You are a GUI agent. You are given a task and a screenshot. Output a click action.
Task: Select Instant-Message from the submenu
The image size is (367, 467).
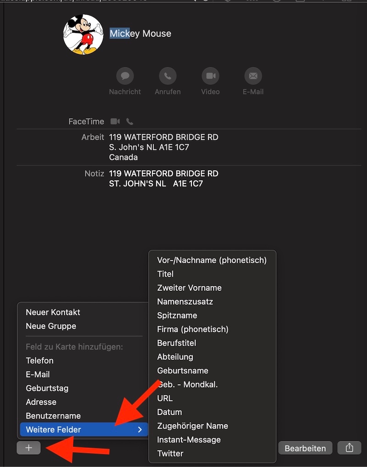[x=189, y=440]
